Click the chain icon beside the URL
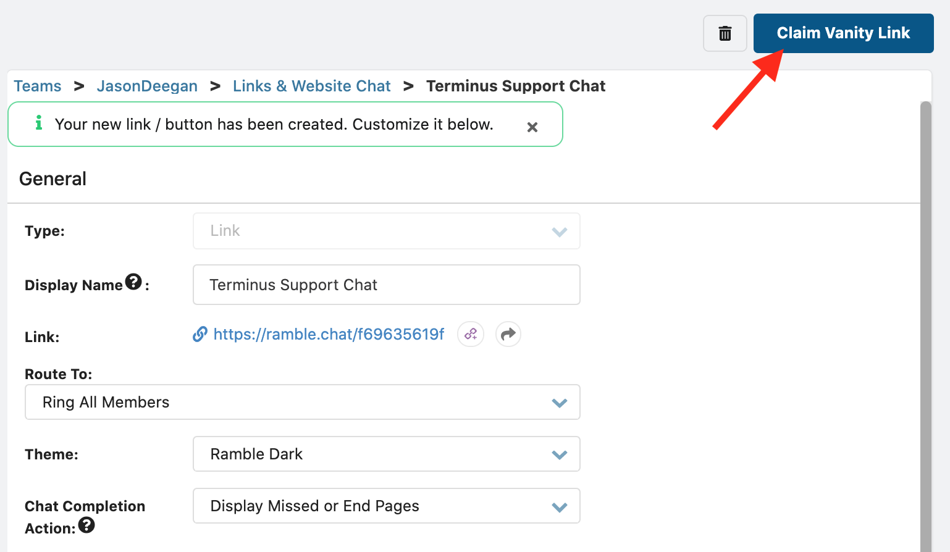This screenshot has width=950, height=552. click(200, 334)
